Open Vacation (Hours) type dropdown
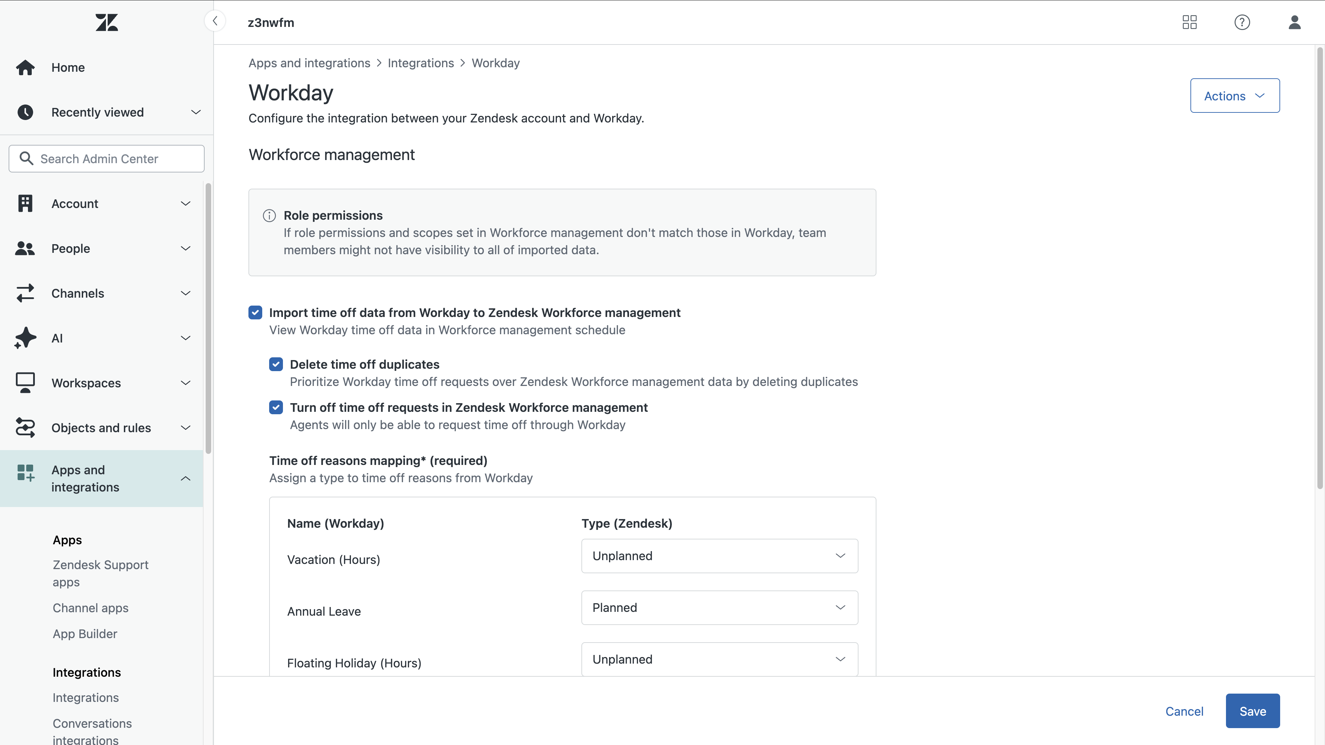The width and height of the screenshot is (1325, 745). pos(719,556)
